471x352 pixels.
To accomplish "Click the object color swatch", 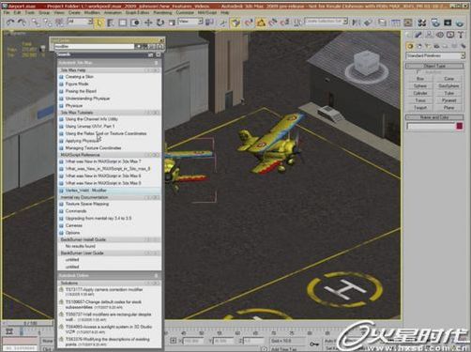I will (x=460, y=126).
